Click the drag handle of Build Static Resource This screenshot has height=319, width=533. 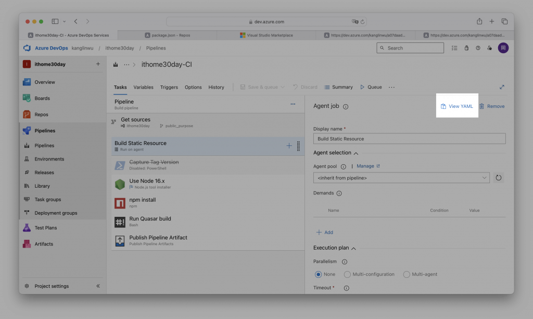tap(298, 146)
